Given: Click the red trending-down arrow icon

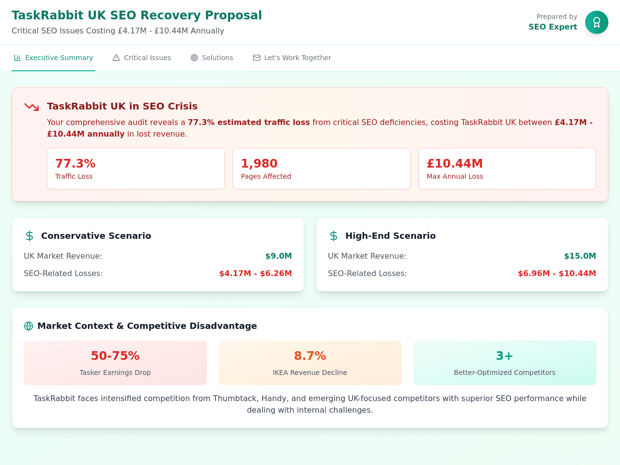Looking at the screenshot, I should tap(31, 107).
